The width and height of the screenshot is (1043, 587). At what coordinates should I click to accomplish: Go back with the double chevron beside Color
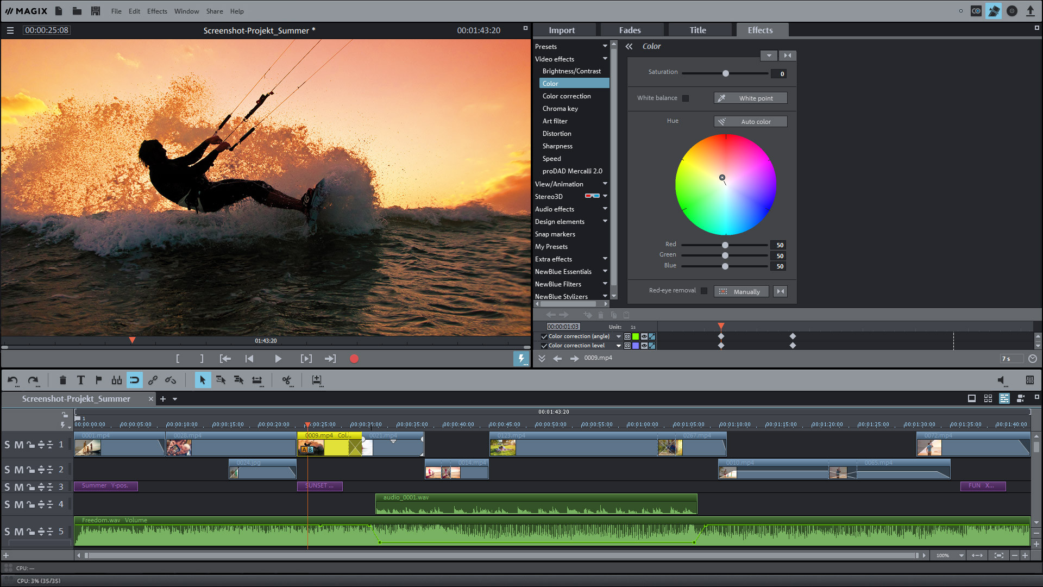(629, 47)
